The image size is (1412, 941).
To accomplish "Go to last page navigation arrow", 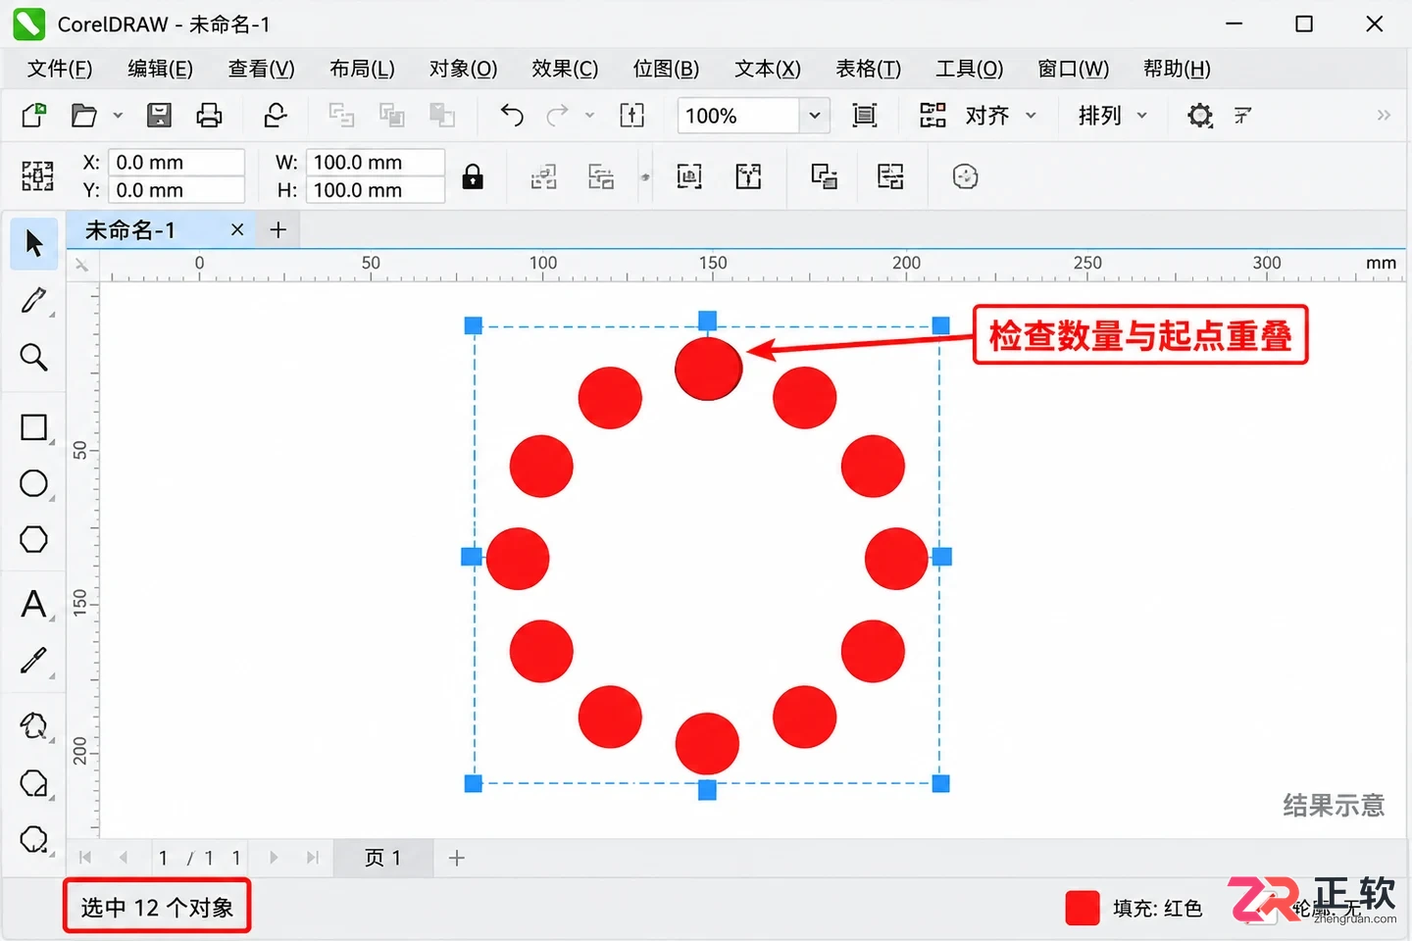I will click(313, 858).
